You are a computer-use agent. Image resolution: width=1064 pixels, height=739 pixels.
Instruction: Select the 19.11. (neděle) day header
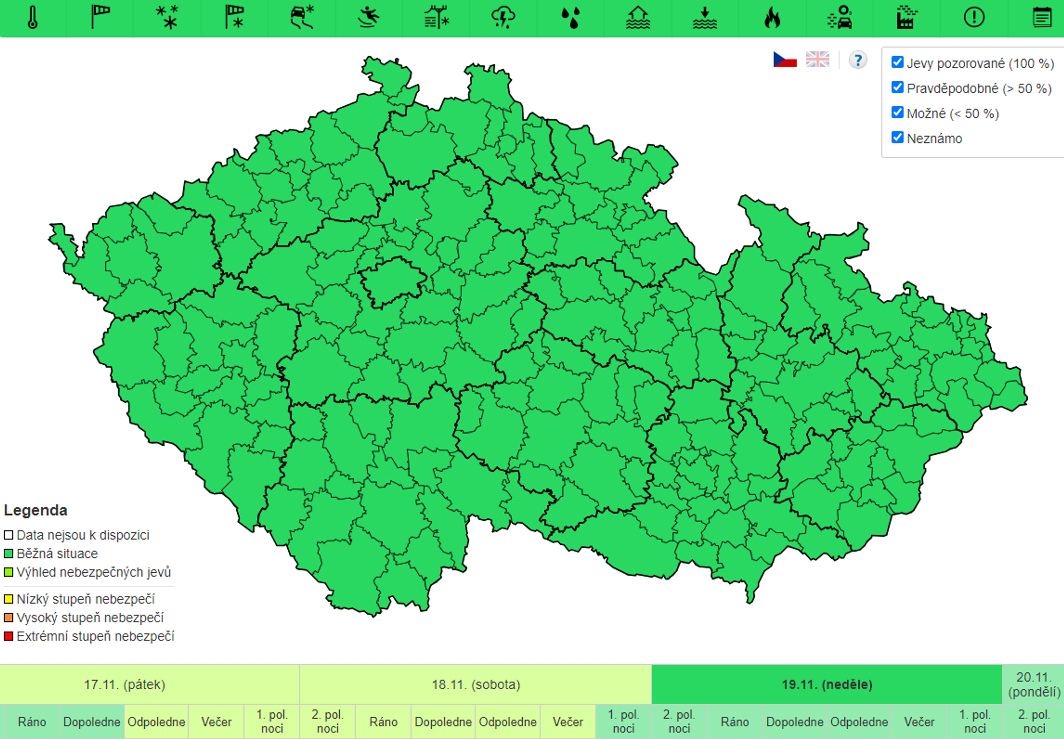[x=827, y=684]
